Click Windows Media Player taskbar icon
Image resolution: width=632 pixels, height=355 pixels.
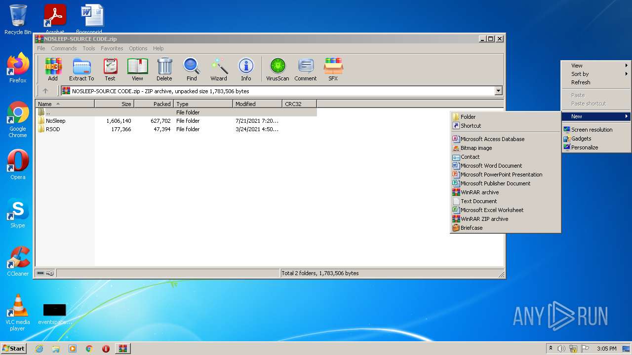(x=73, y=349)
